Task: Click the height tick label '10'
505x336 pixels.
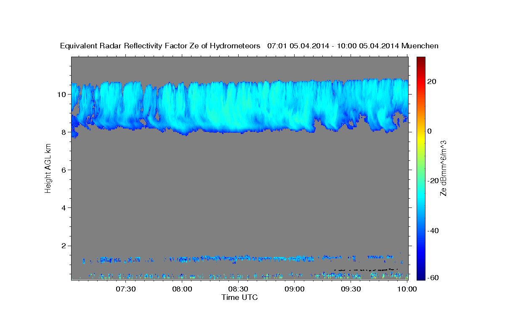Action: click(x=63, y=94)
